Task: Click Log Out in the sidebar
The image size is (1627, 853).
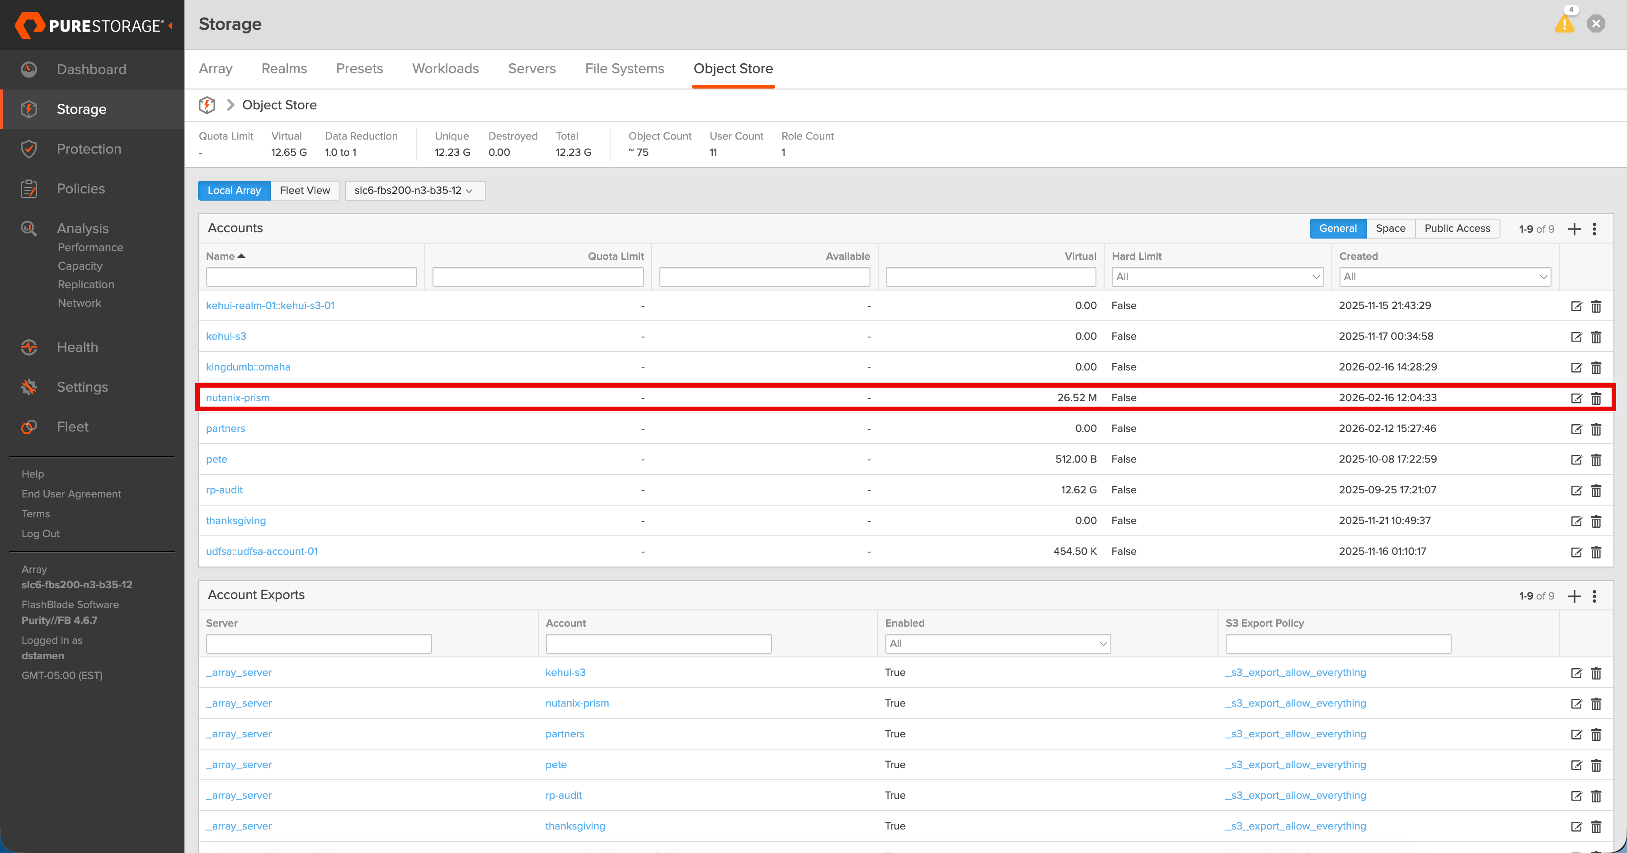Action: [40, 534]
